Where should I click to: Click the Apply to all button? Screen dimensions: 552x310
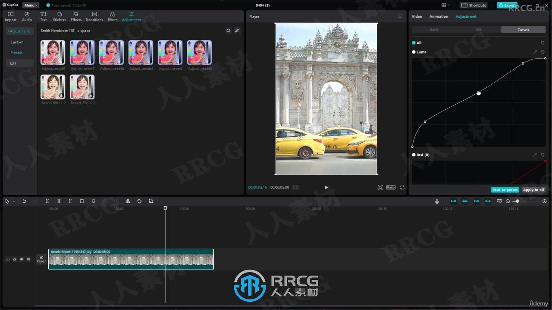[533, 190]
